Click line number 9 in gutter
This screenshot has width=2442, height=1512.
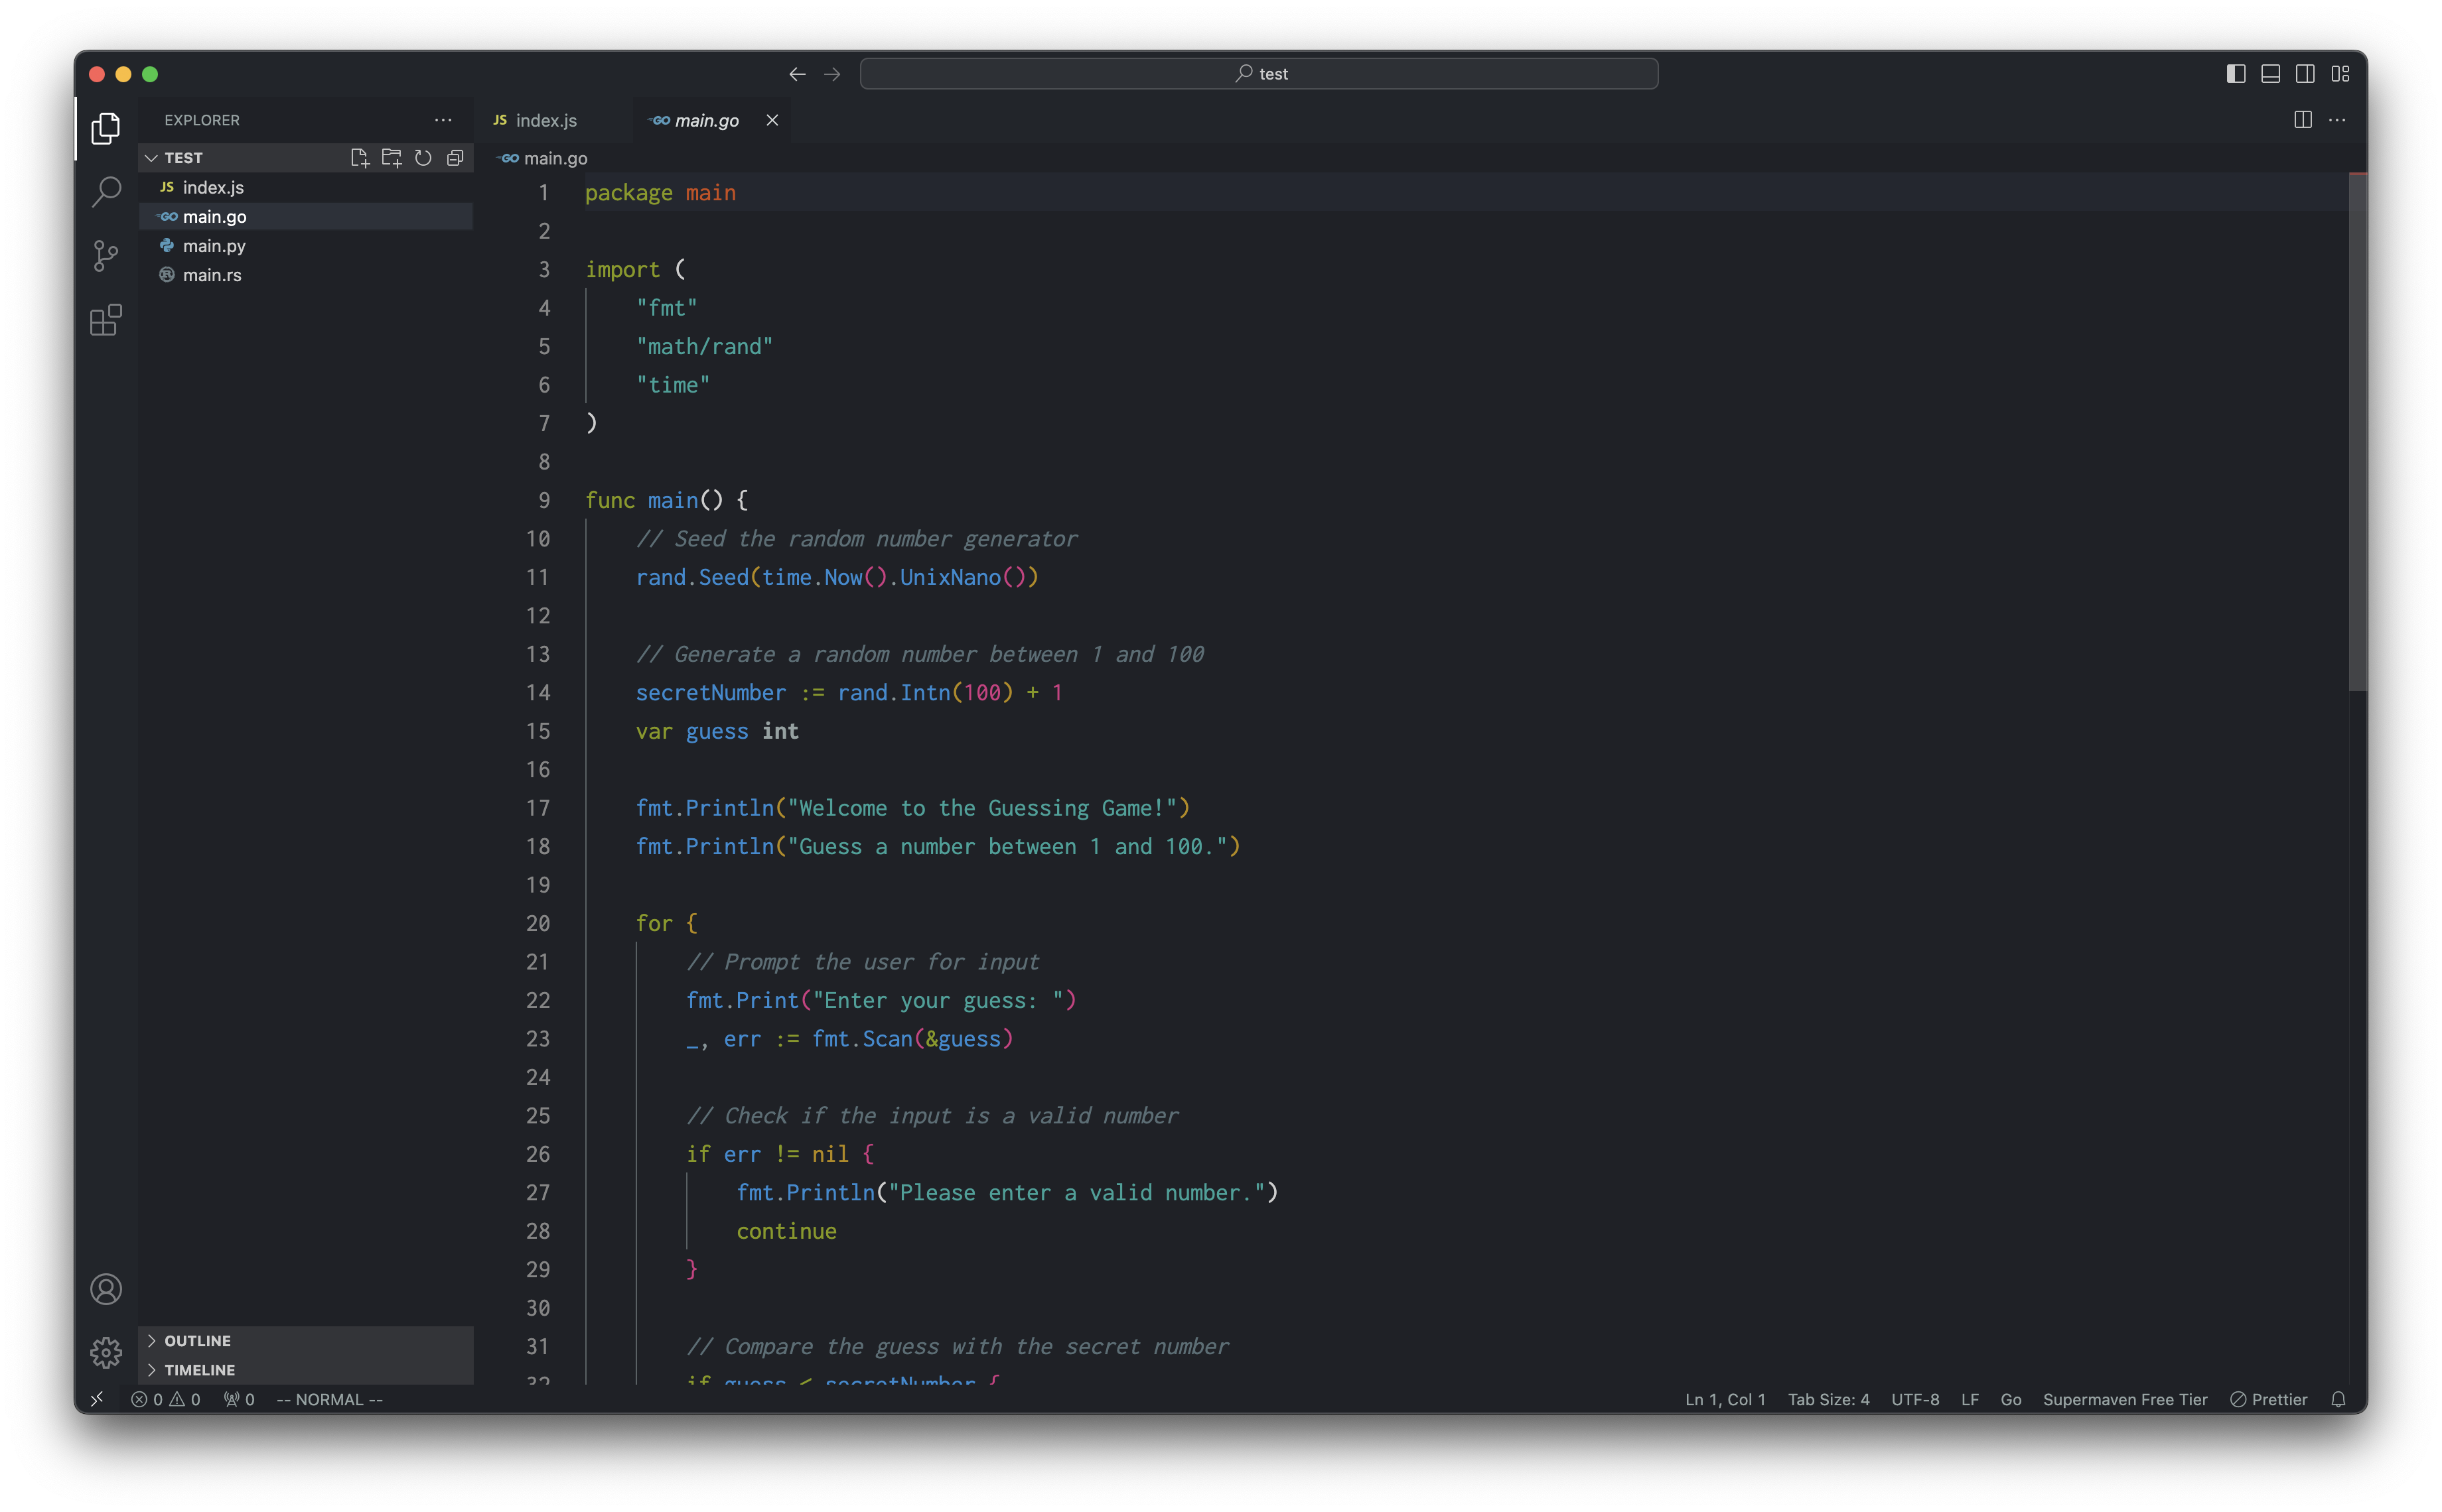(544, 500)
